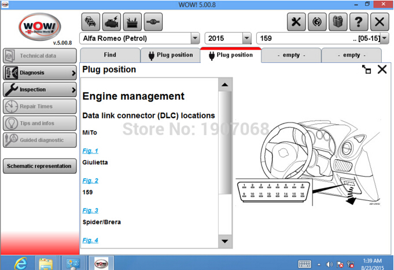Open the vehicle selection cars icon
This screenshot has height=270, width=394.
click(91, 22)
